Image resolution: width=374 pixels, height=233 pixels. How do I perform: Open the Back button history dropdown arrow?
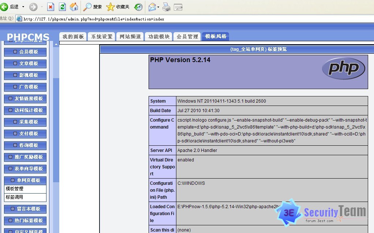[23, 7]
